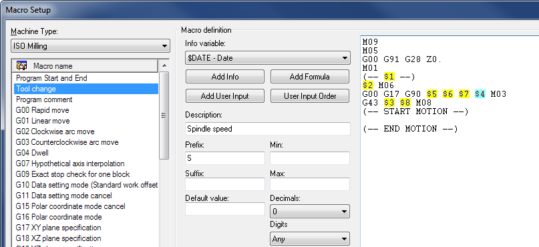Screen dimensions: 539x247
Task: Select the G03 Counterclockwise arc move macro
Action: click(x=86, y=142)
